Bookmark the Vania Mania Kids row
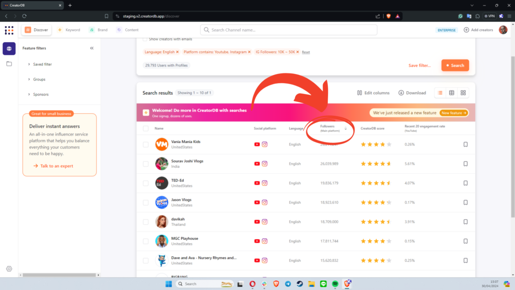515x290 pixels. (465, 144)
